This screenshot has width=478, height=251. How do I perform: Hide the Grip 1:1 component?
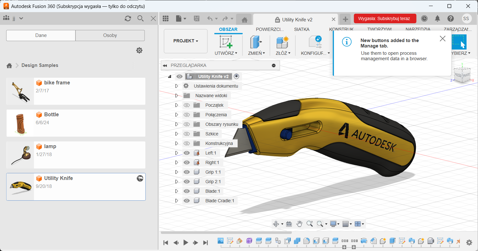coord(187,172)
